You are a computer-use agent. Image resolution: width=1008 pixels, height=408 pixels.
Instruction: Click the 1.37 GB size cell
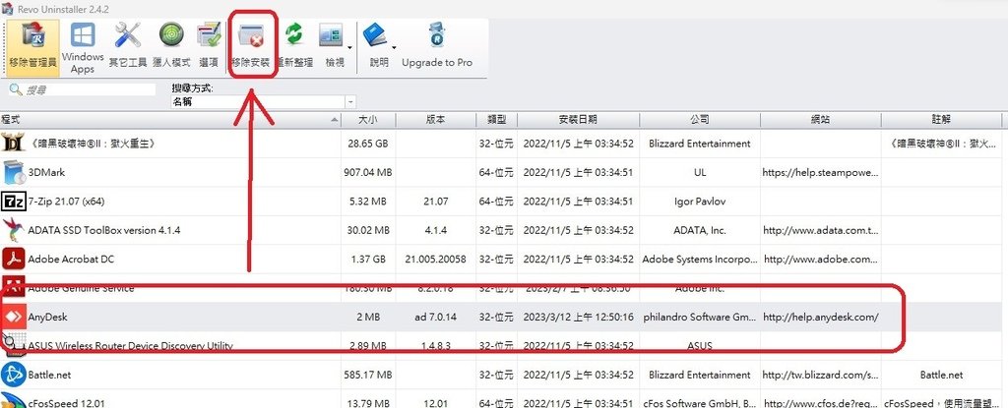tap(368, 259)
